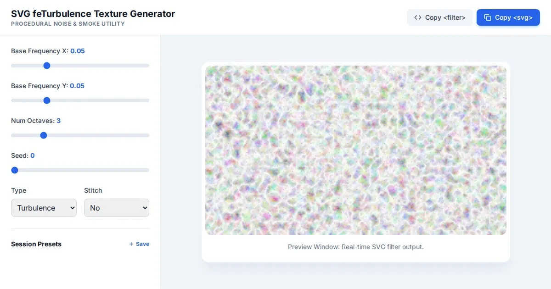Viewport: 551px width, 289px height.
Task: Click the Base Frequency X value 0.05
Action: click(78, 51)
